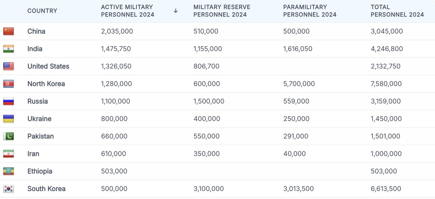Click the Pakistan flag icon
Viewport: 435px width, 199px height.
(x=8, y=136)
